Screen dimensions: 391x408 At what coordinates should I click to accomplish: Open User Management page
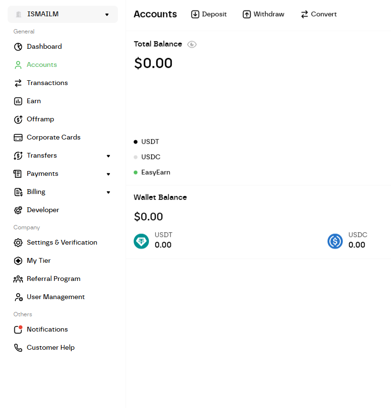pos(56,297)
